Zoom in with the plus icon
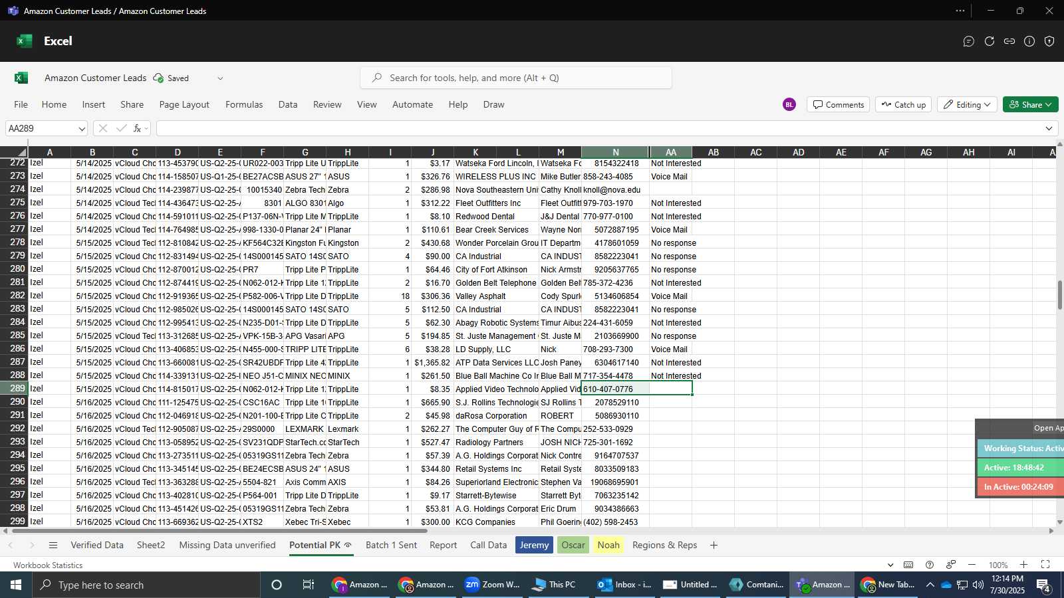 point(1024,565)
